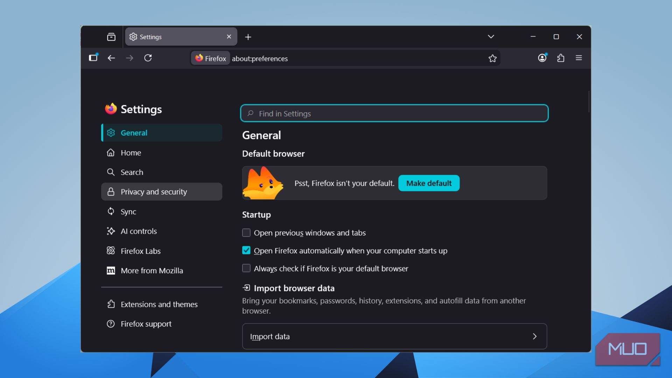Open the Sync settings category
This screenshot has width=672, height=378.
coord(162,211)
